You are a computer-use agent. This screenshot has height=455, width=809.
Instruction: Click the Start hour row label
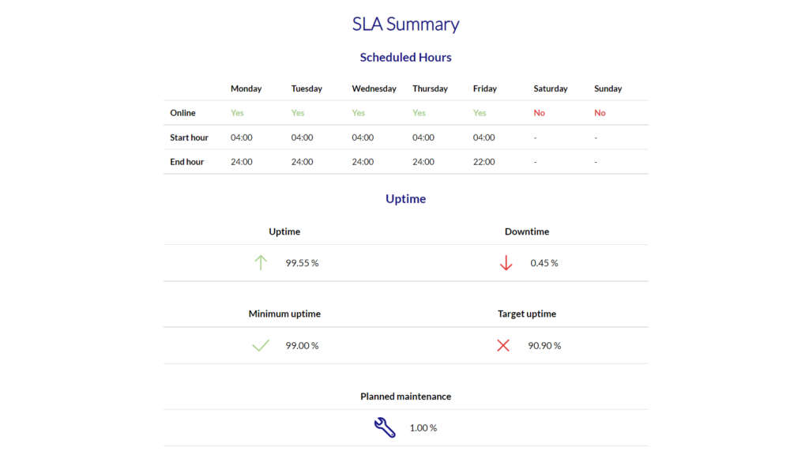[190, 137]
